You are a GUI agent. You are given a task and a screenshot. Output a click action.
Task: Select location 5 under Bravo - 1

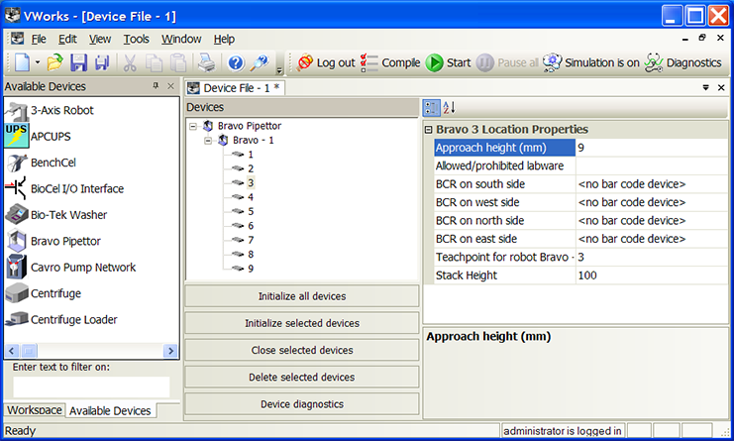click(251, 212)
